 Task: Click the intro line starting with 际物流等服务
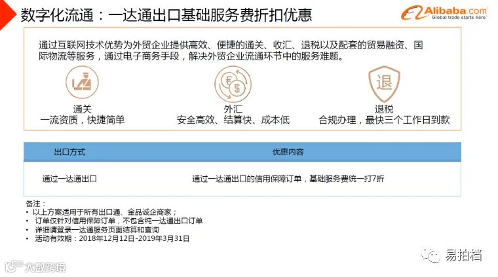point(191,56)
